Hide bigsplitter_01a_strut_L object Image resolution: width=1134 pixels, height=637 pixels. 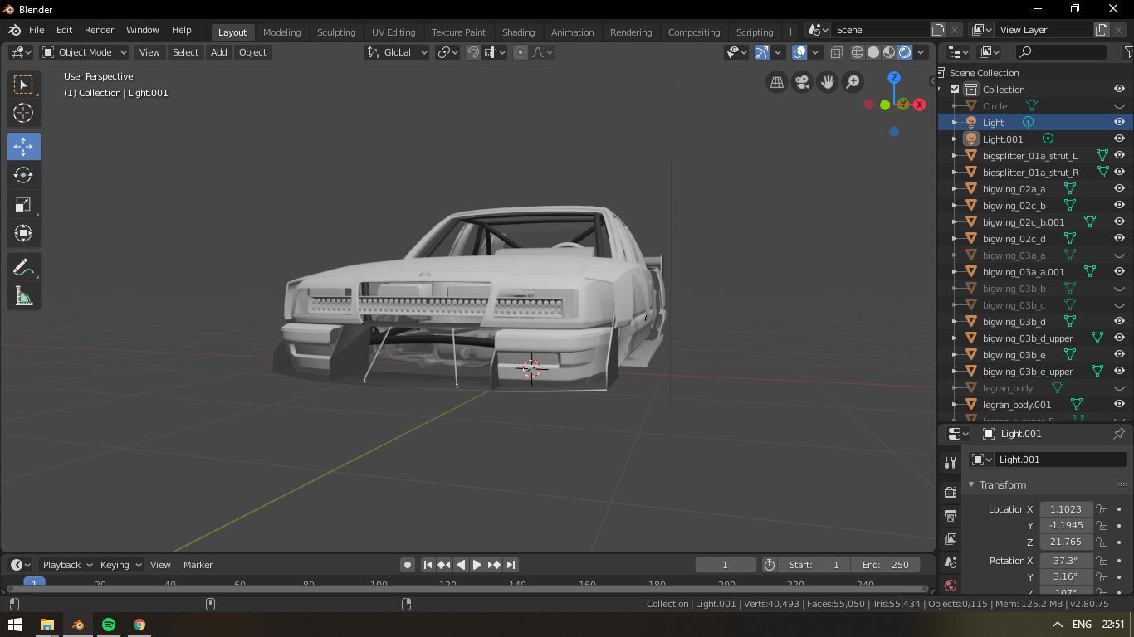1119,155
